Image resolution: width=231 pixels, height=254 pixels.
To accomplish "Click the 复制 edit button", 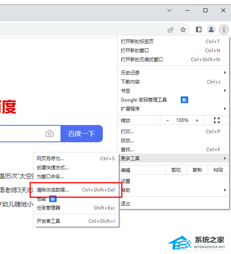I will pyautogui.click(x=197, y=170).
